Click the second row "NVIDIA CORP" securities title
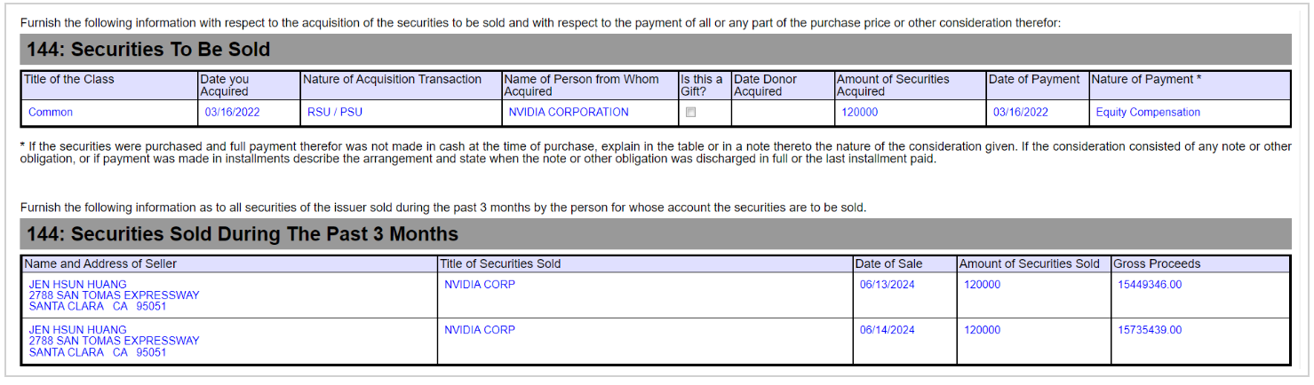 tap(480, 330)
